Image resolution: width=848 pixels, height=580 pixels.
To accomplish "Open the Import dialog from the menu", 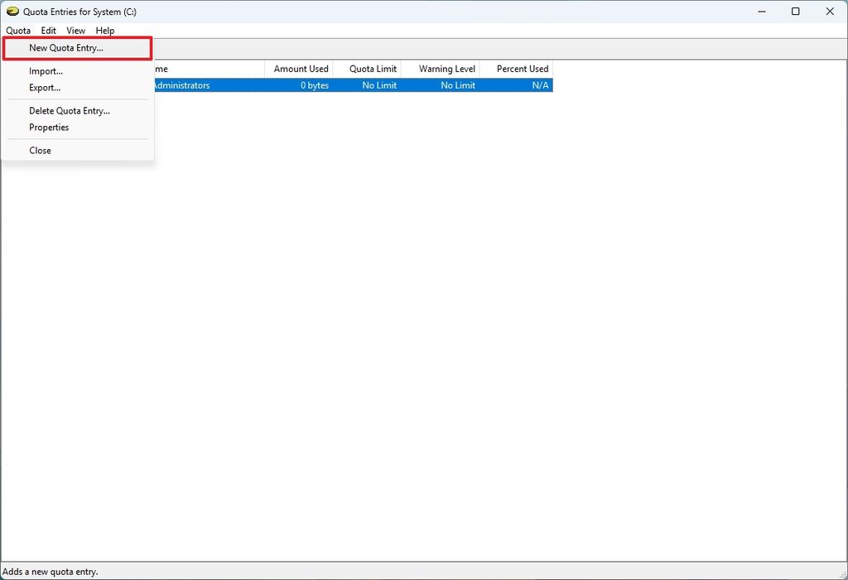I will (x=46, y=70).
